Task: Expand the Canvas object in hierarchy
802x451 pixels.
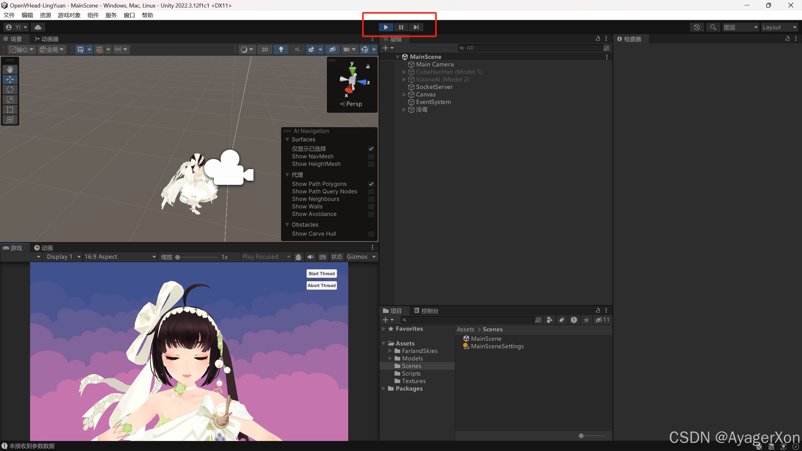Action: [x=404, y=95]
